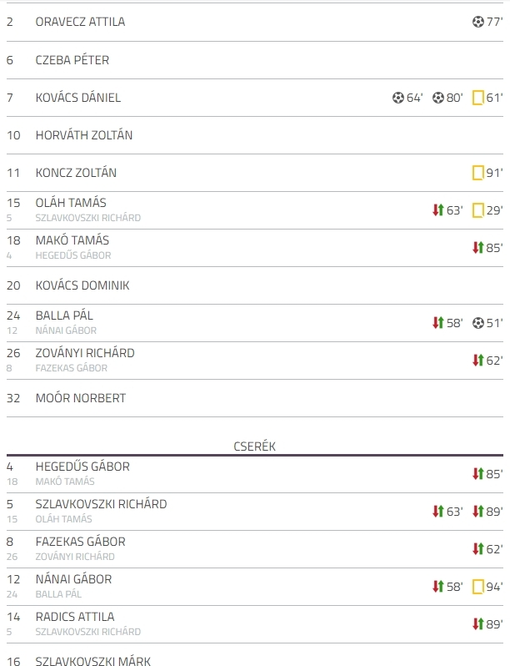Select substitute Hegedűs Gábor in Cserék list

click(x=82, y=467)
